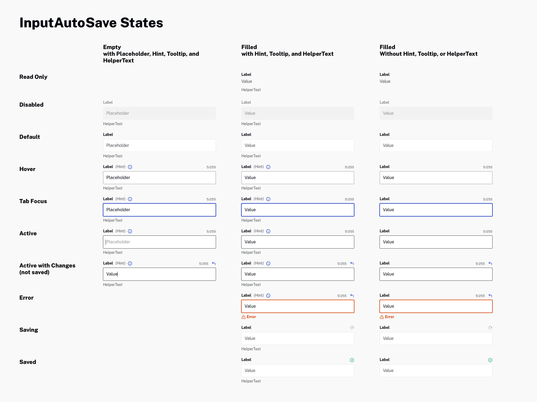
Task: Click the revert arrow in the last column Error row
Action: point(490,296)
